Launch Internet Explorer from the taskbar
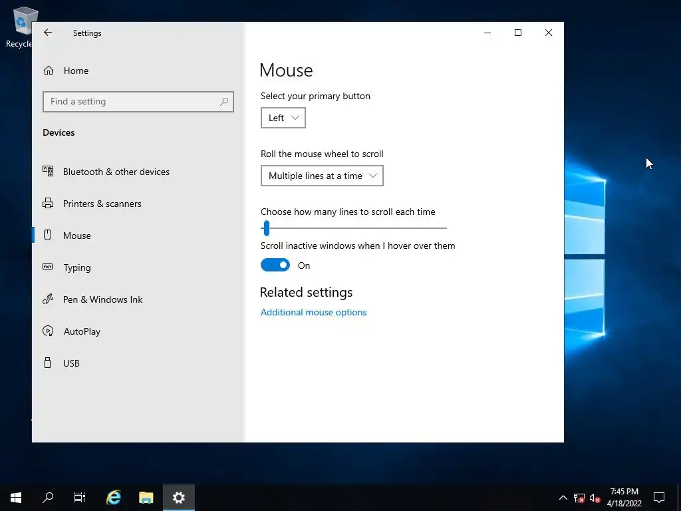 (114, 498)
